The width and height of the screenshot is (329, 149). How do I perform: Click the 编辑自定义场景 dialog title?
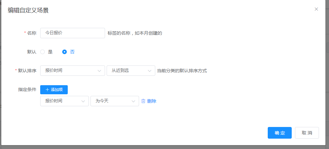coord(28,10)
